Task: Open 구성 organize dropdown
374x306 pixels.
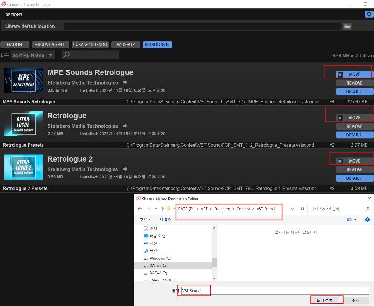Action: coord(145,220)
